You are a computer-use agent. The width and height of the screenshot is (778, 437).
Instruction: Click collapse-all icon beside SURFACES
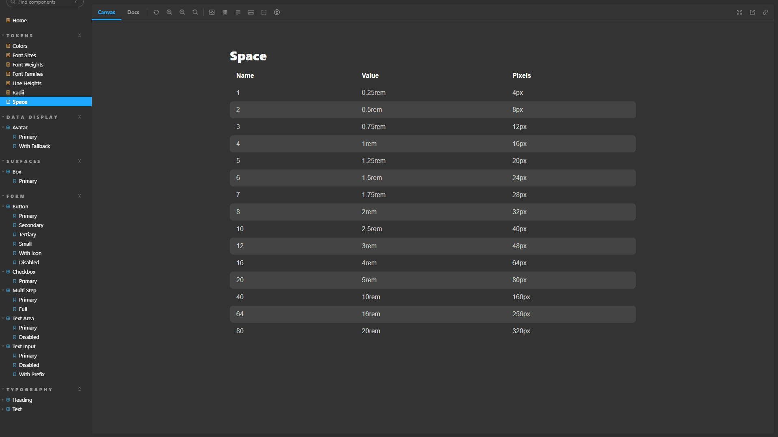point(80,161)
